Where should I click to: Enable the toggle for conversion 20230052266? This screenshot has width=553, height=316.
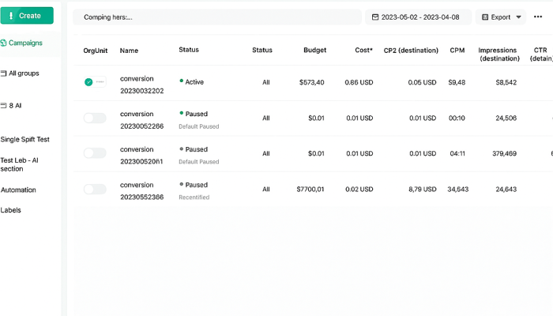point(94,118)
